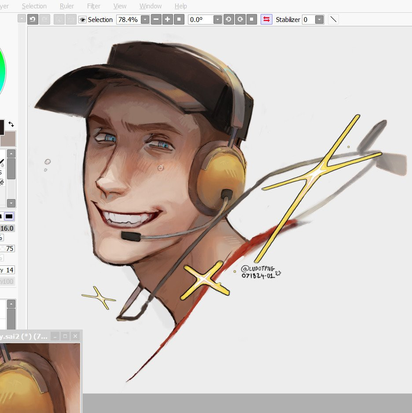The width and height of the screenshot is (412, 413).
Task: Toggle the straight line drawing mode
Action: [333, 19]
